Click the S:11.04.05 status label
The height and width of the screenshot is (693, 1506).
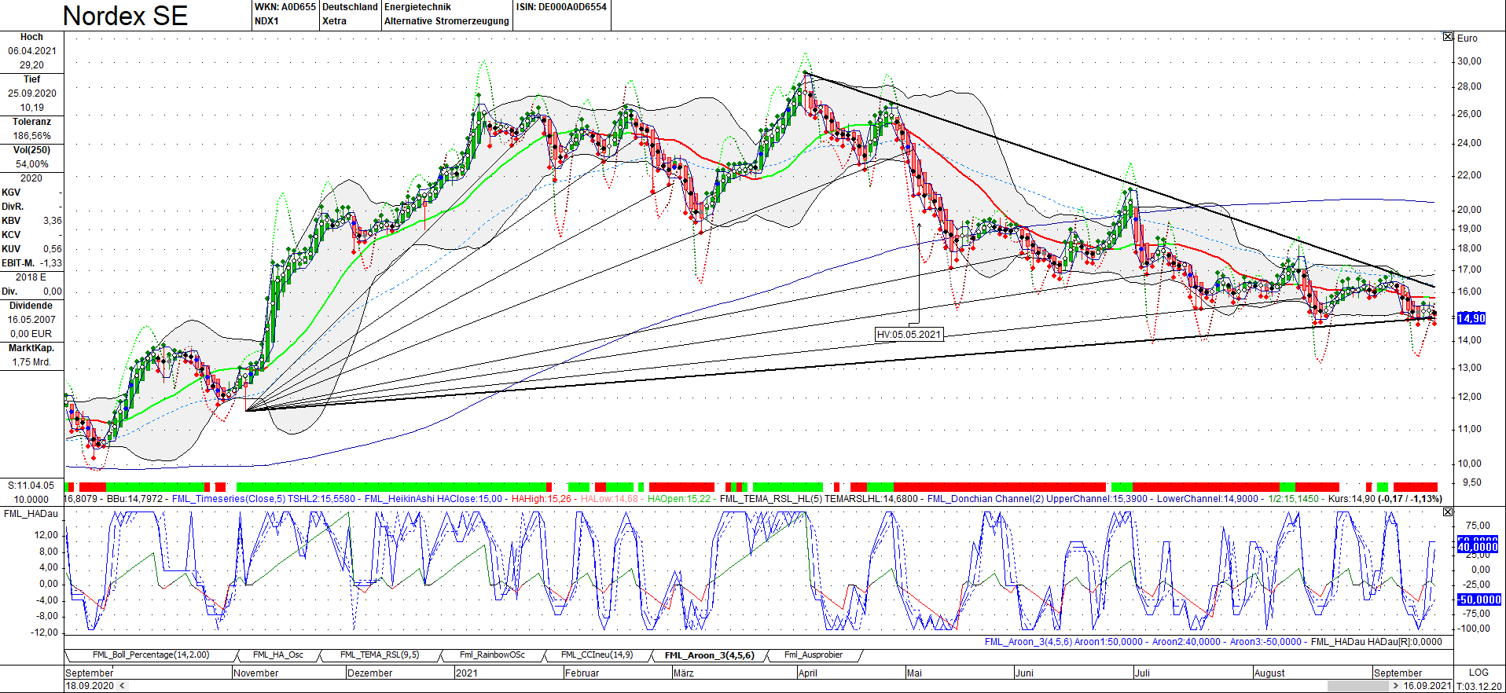coord(31,486)
